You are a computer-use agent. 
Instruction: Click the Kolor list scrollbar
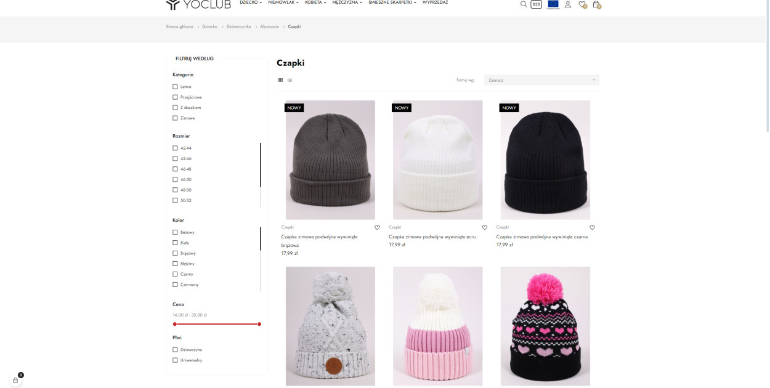[261, 239]
